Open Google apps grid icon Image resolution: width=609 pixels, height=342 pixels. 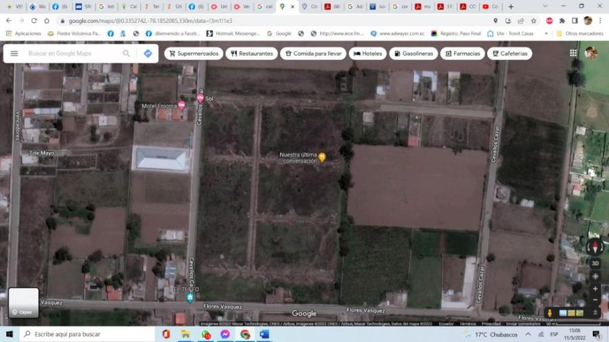tap(573, 53)
